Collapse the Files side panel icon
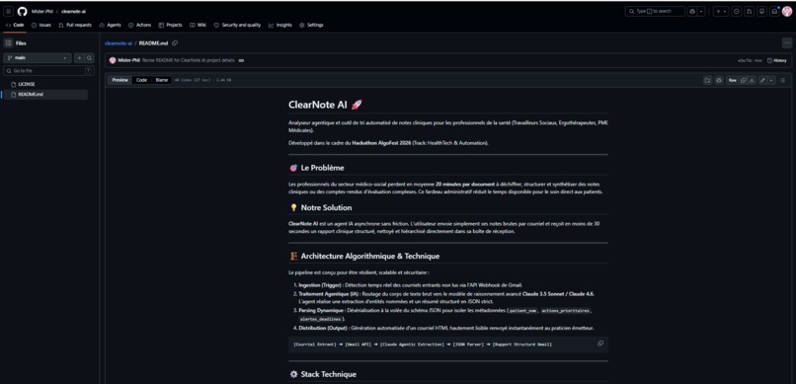Image resolution: width=796 pixels, height=384 pixels. [8, 43]
